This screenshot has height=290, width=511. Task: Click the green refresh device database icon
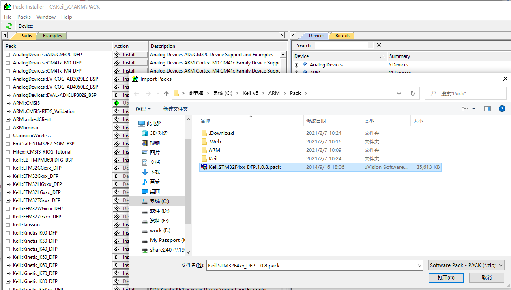click(9, 26)
